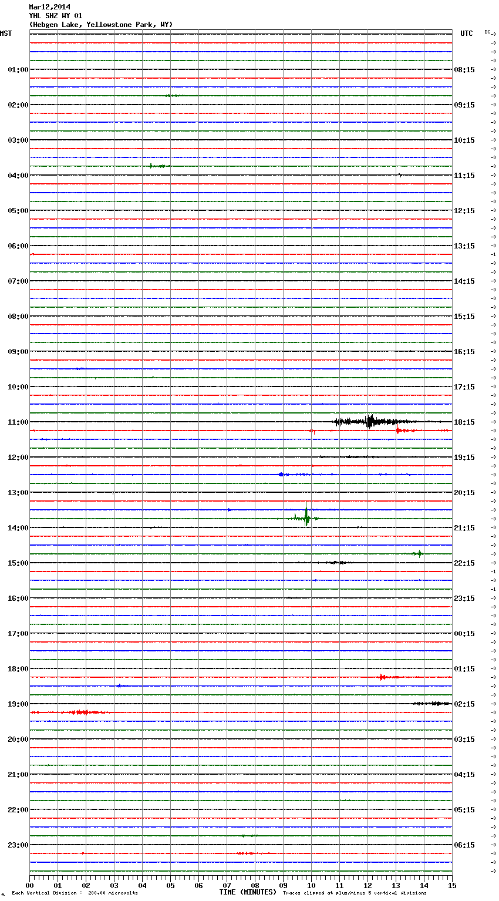Screen dimensions: 499x901
Task: Click the 11:15 UTC time label
Action: (464, 176)
